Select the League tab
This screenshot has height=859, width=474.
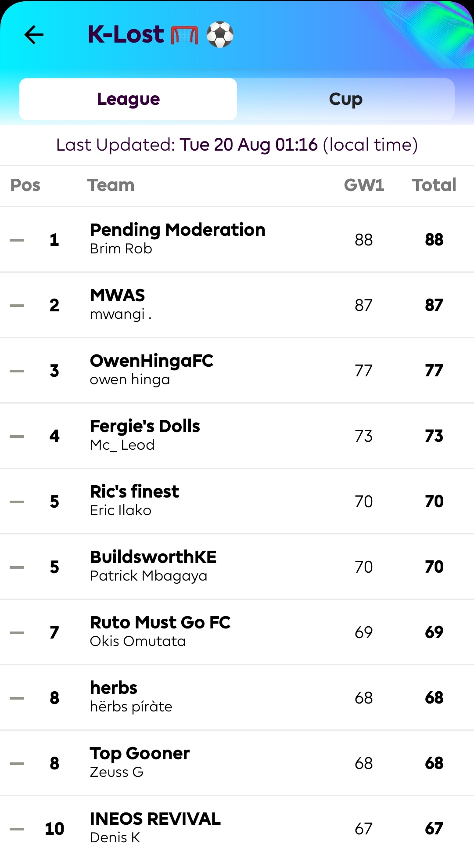coord(128,99)
